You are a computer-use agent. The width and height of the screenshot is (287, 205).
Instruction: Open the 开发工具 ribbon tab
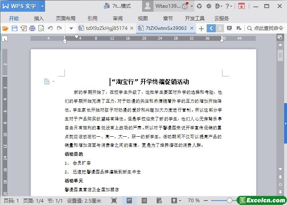click(x=195, y=19)
